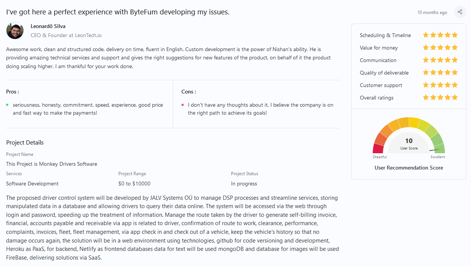Click the Communication star rating
Screen dimensions: 471x266
(440, 60)
